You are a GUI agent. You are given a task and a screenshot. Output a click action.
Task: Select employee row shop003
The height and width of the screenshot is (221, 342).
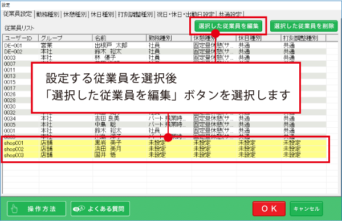(x=165, y=155)
